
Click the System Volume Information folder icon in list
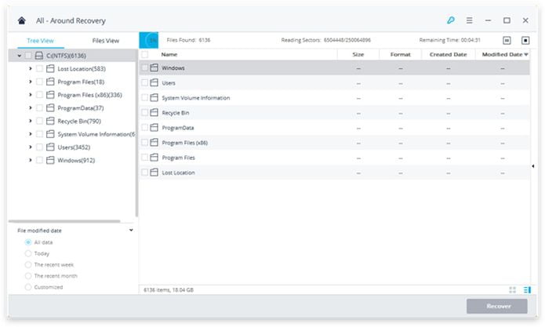point(154,98)
